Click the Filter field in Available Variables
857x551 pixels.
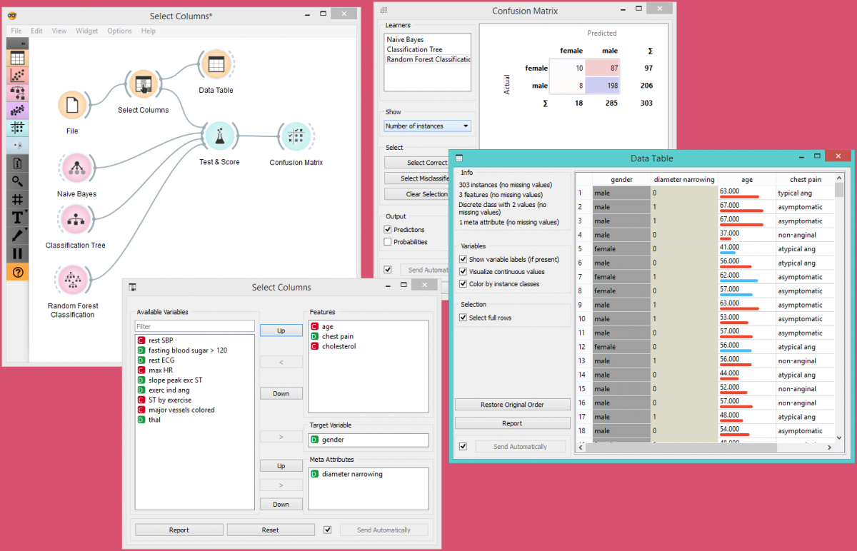click(194, 326)
